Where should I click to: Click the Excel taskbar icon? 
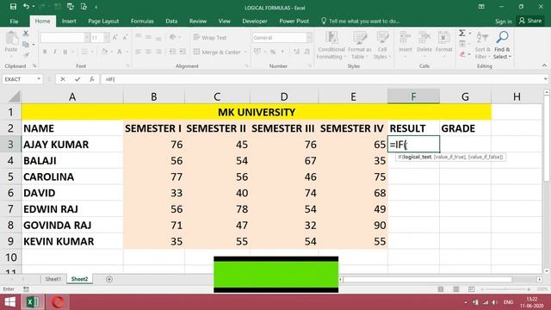33,302
